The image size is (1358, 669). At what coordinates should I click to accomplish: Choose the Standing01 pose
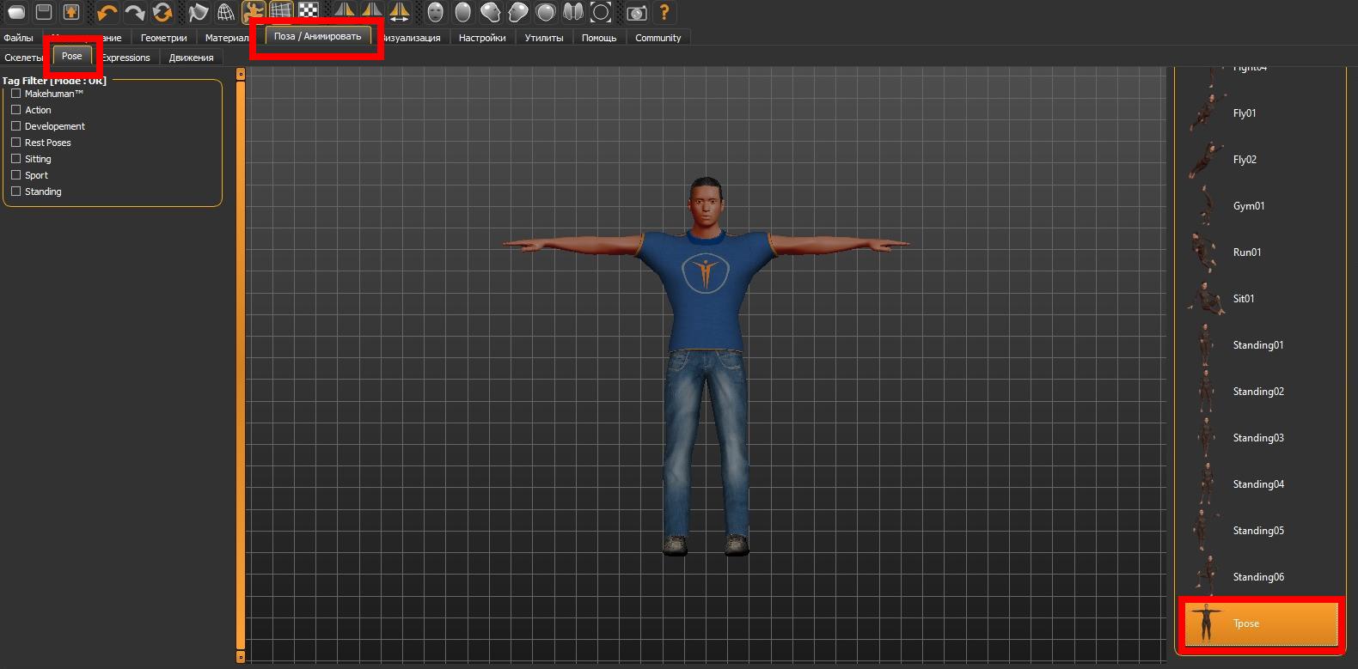pos(1259,345)
